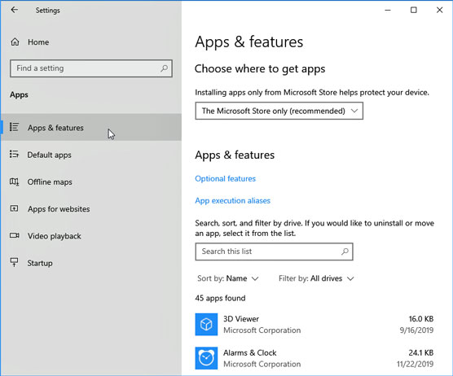Select Apps & features in sidebar
Viewport: 453px width, 376px height.
91,127
